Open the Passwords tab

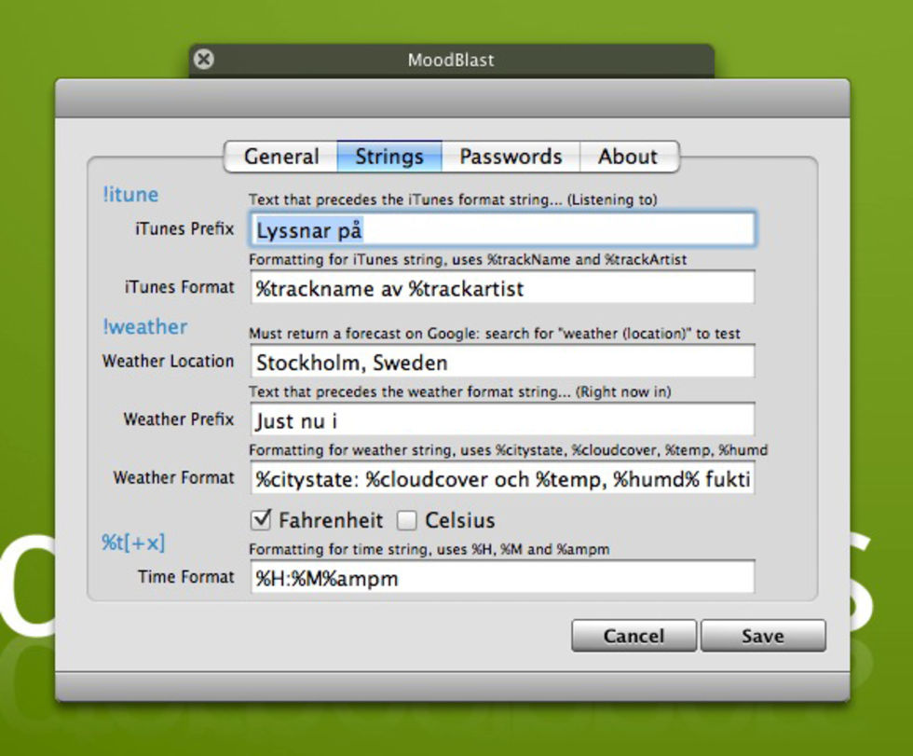point(511,157)
